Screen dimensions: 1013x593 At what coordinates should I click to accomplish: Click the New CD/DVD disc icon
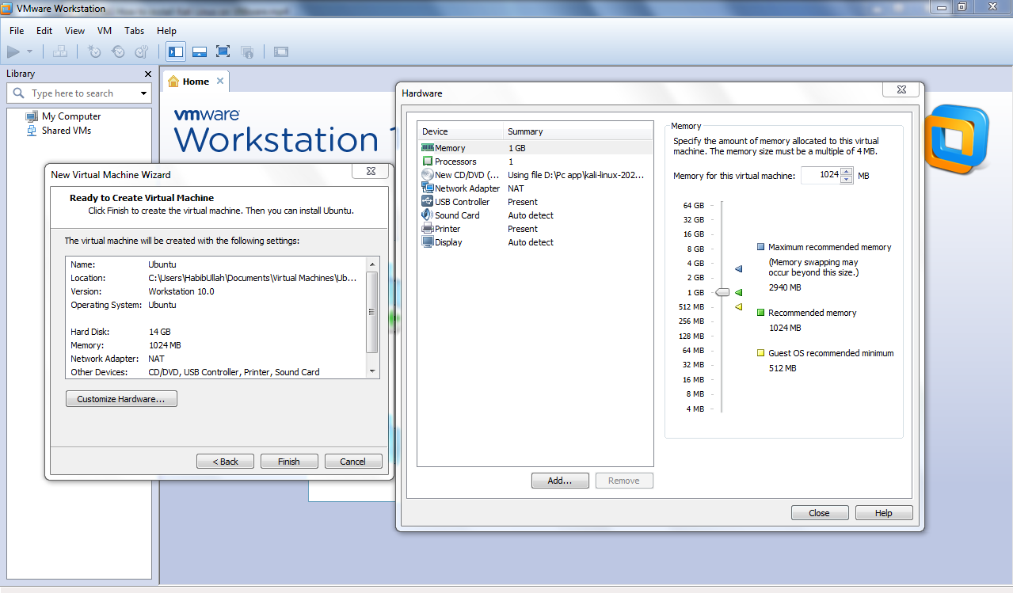(x=428, y=175)
